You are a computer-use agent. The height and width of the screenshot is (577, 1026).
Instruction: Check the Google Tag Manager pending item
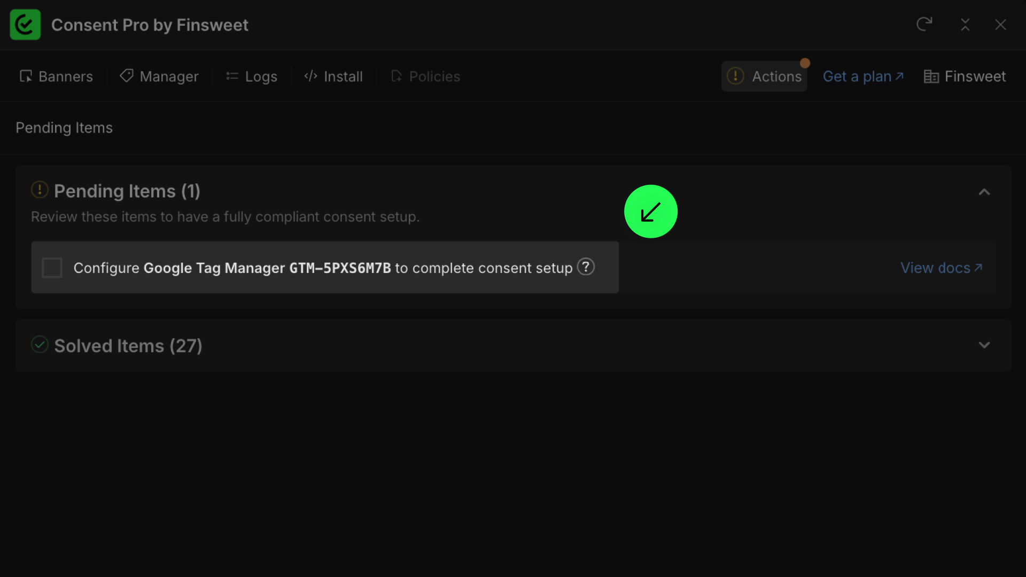click(52, 268)
